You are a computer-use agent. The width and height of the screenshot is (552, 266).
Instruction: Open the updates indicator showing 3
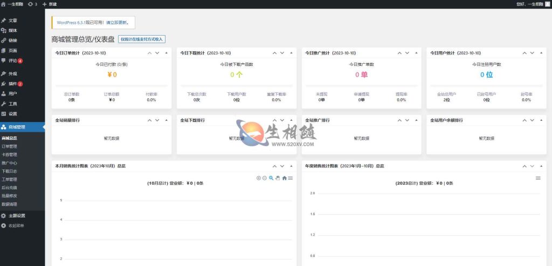coord(32,4)
